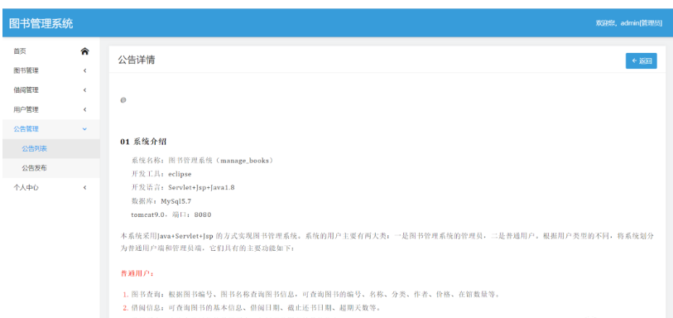Click the chevron next to 借阅管理

tap(85, 90)
